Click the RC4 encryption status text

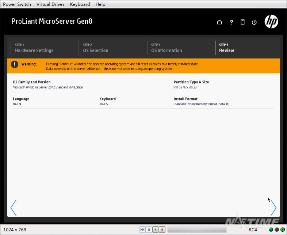253,230
